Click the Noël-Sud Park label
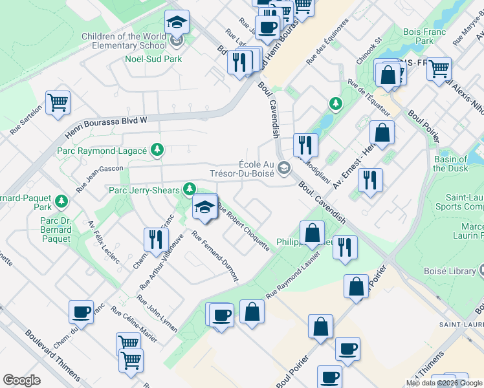The width and height of the screenshot is (484, 388). [153, 59]
